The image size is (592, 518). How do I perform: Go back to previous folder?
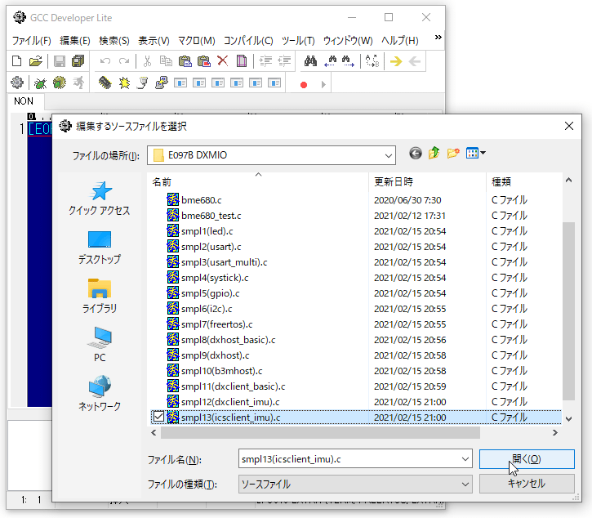coord(416,153)
